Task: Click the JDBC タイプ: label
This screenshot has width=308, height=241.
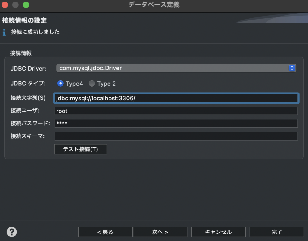Action: tap(28, 84)
